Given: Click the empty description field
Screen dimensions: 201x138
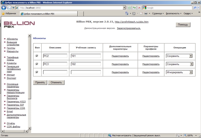Looking at the screenshot, I should [x=55, y=72].
